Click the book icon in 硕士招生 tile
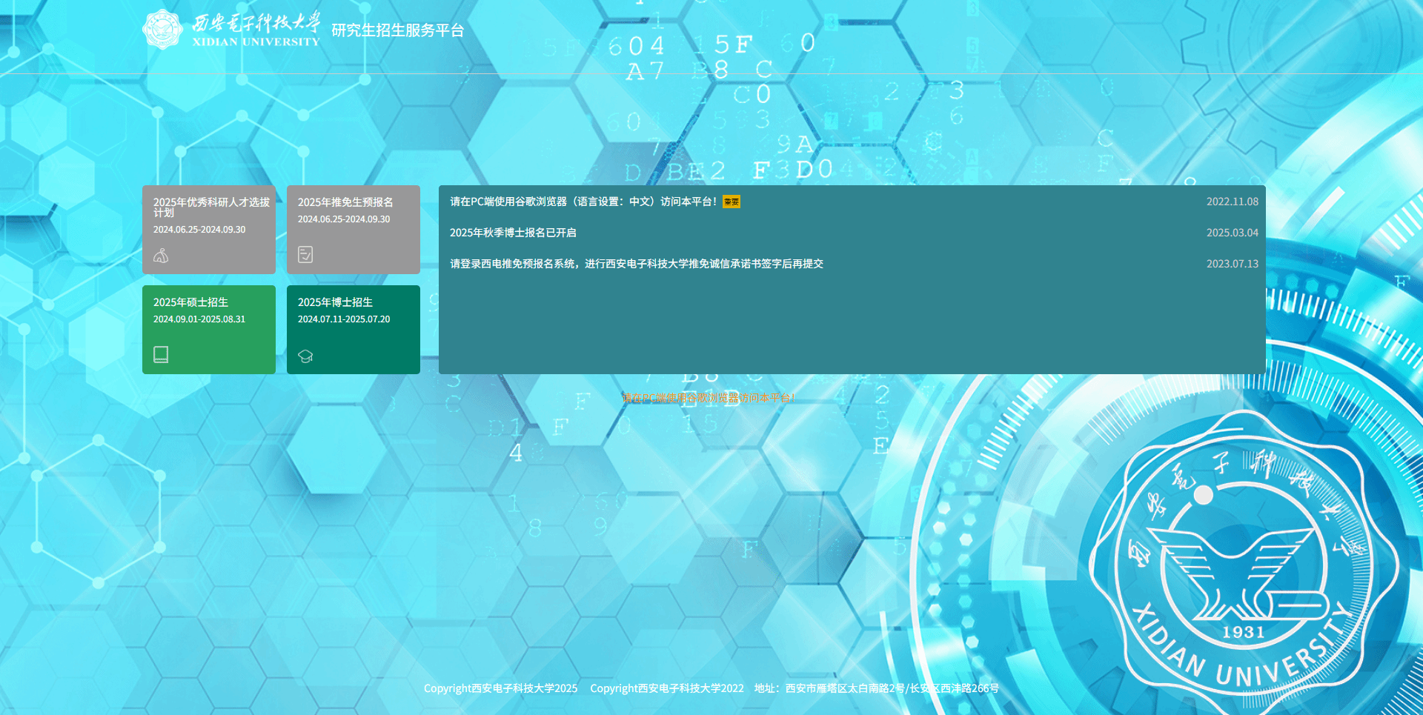The image size is (1423, 715). [x=161, y=354]
